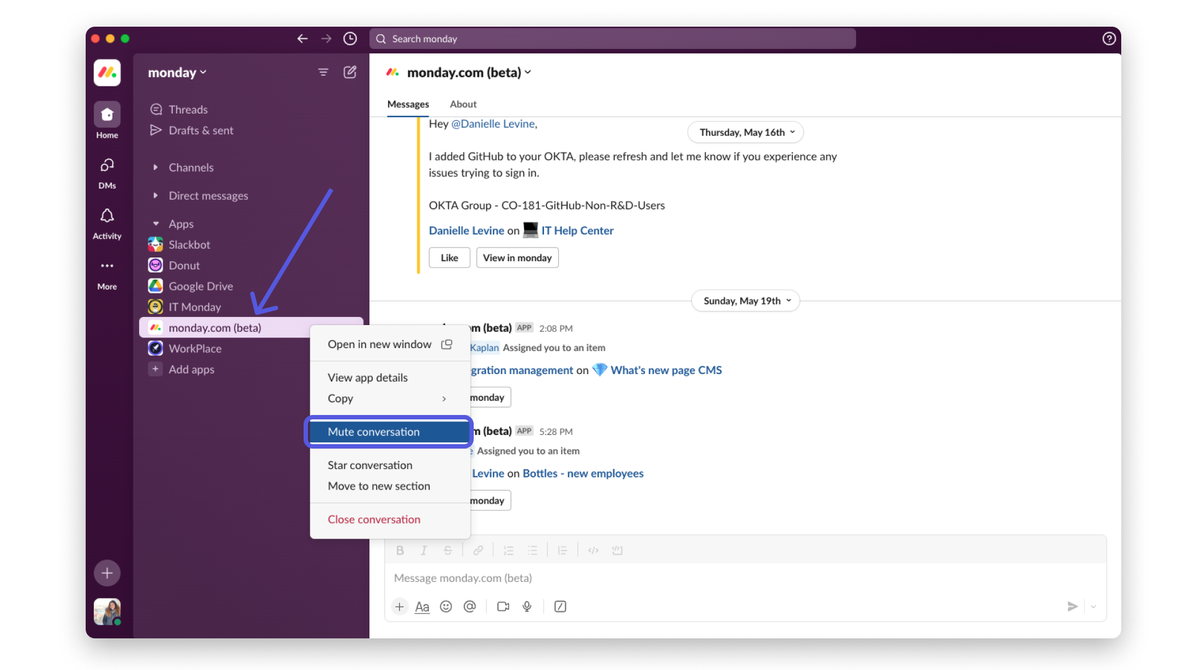
Task: Open the history clock icon
Action: [x=350, y=38]
